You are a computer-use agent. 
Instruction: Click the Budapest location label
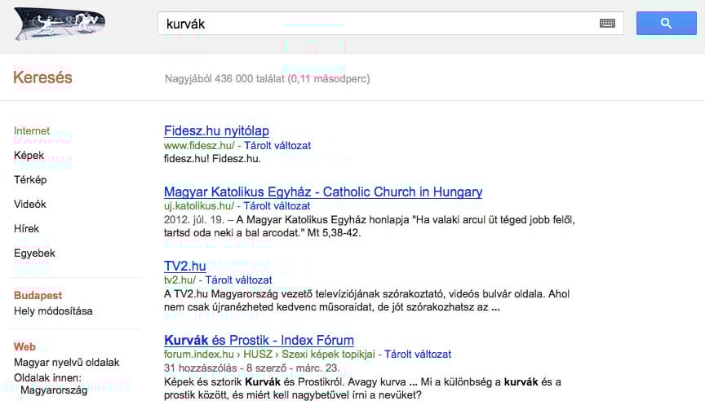pyautogui.click(x=38, y=296)
